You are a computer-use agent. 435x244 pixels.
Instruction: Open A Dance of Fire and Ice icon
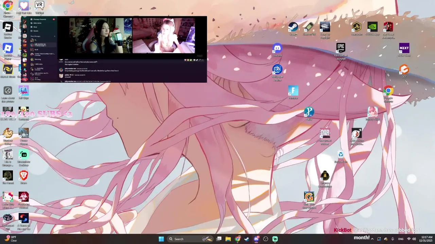point(23,222)
